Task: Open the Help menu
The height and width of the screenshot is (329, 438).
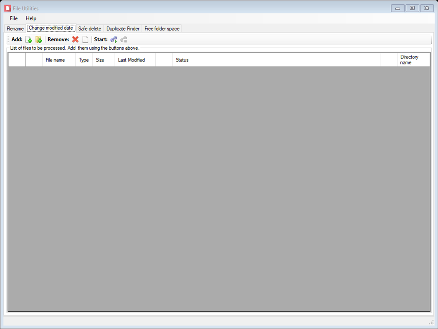Action: coord(30,18)
